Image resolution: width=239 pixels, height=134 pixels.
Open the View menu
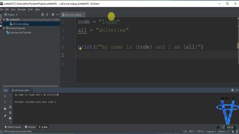tap(13, 9)
